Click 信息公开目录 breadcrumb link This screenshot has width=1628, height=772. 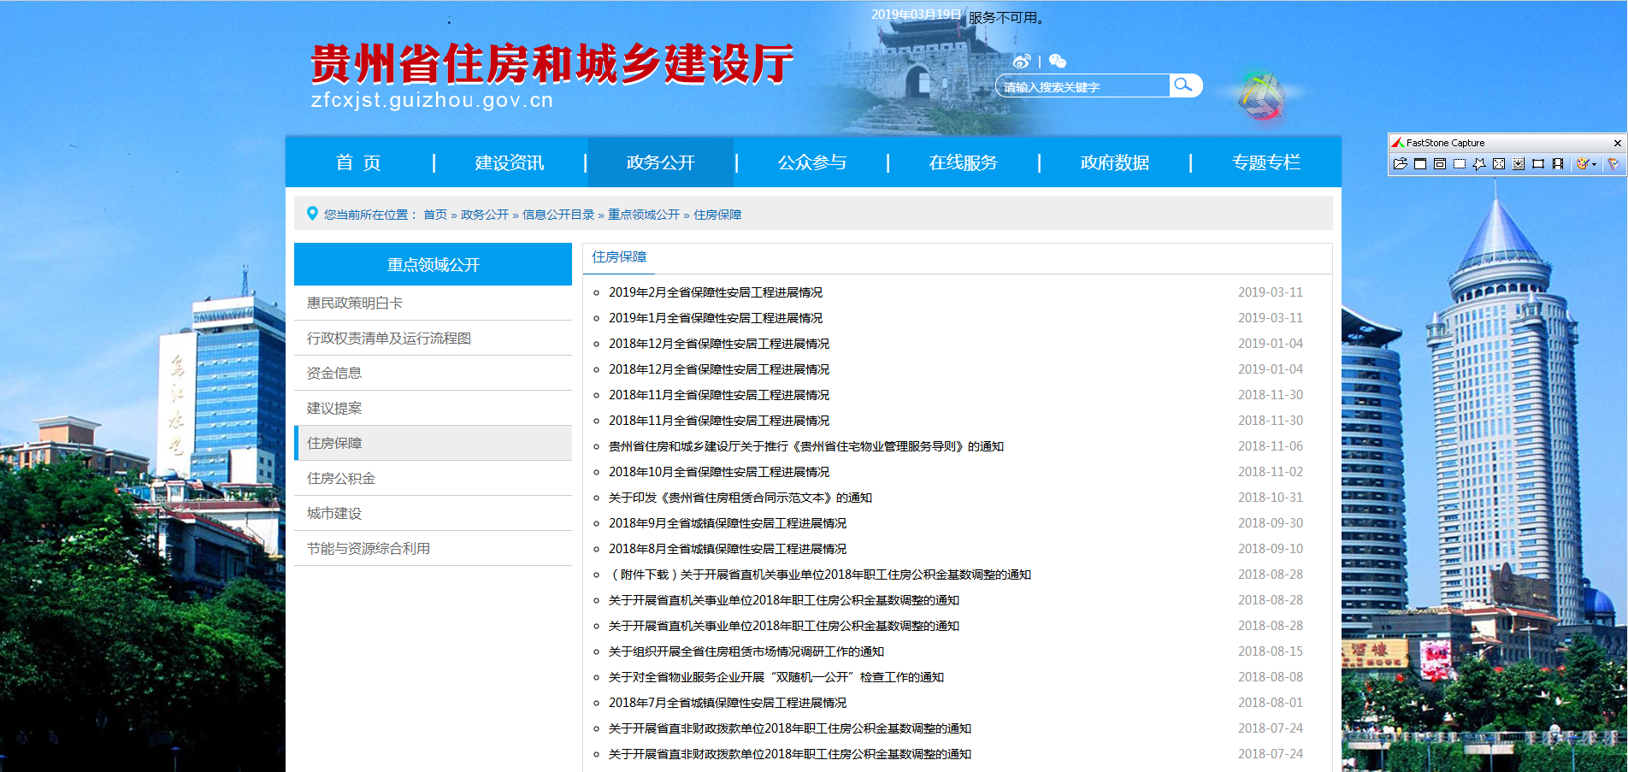coord(557,215)
